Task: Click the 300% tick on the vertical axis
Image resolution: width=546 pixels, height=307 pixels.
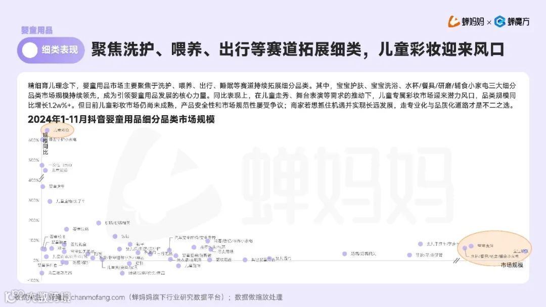Action: (33, 200)
